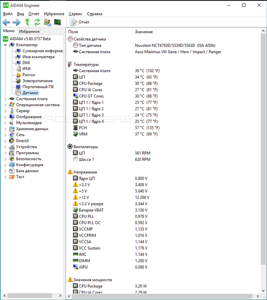This screenshot has width=267, height=300.
Task: Click the vertical scrollbar up arrow
Action: pyautogui.click(x=263, y=31)
